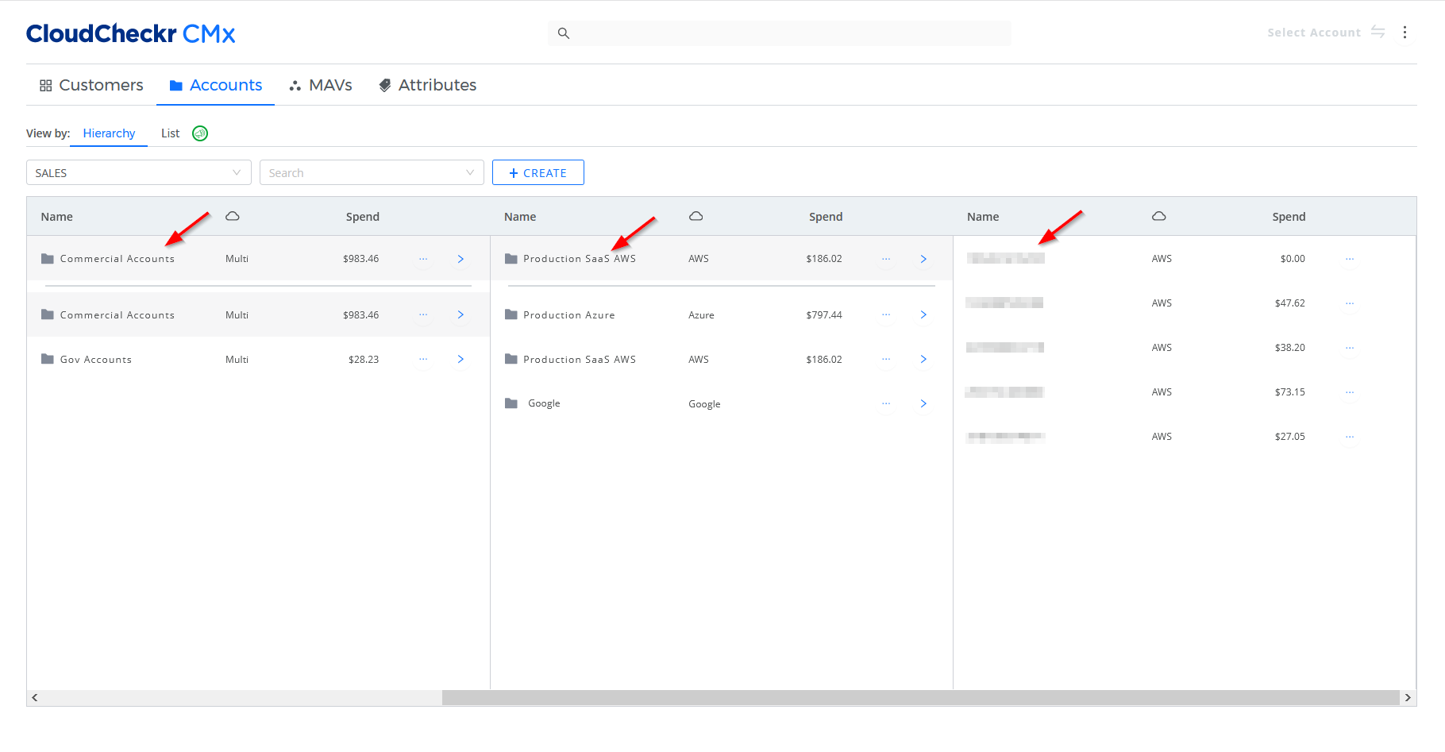
Task: Click the CREATE button
Action: coord(538,172)
